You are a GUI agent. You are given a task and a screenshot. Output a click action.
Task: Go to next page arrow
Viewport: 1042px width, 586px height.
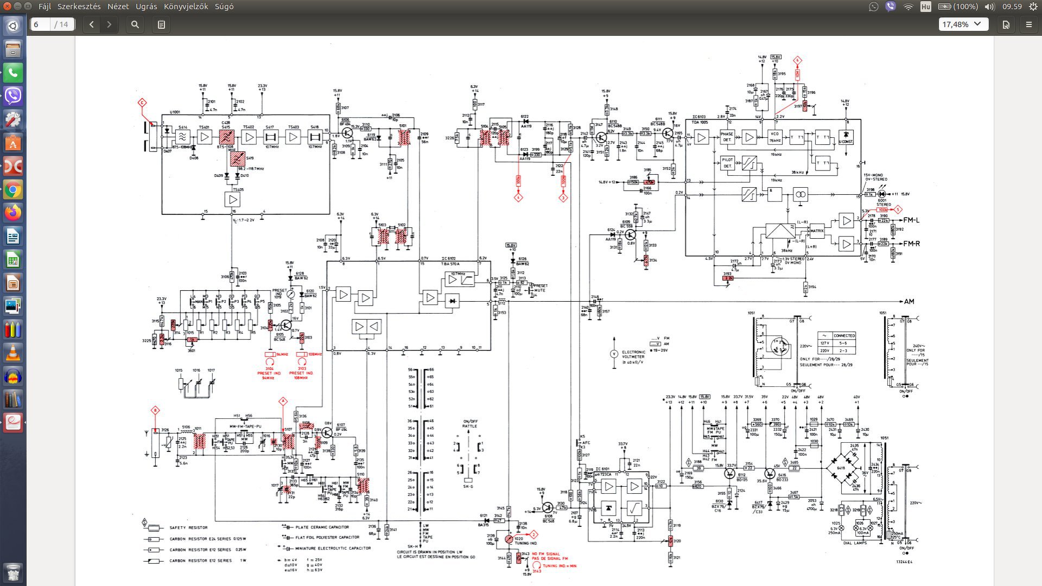[109, 24]
